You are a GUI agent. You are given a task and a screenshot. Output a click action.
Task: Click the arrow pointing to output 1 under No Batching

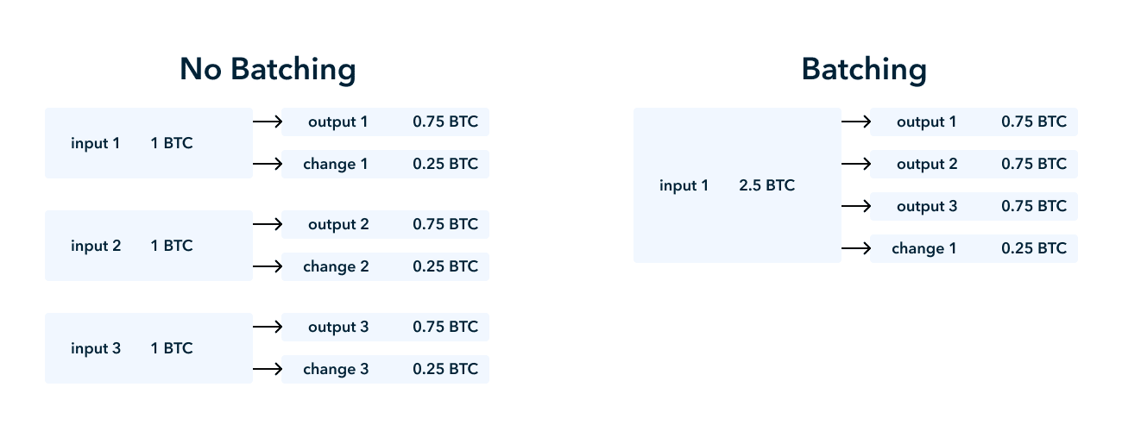point(268,122)
